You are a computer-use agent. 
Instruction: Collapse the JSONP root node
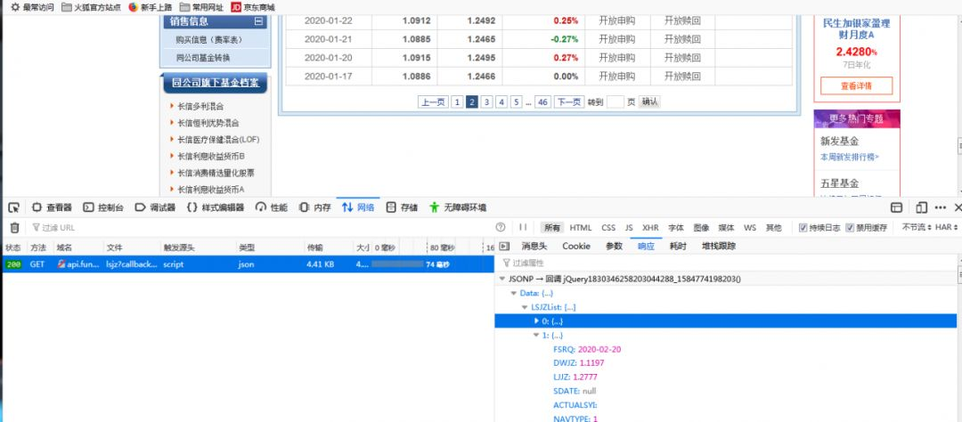503,279
